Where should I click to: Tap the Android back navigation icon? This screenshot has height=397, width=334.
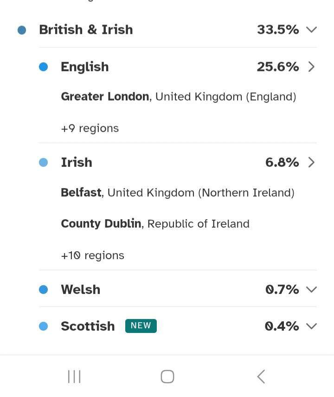click(x=261, y=377)
